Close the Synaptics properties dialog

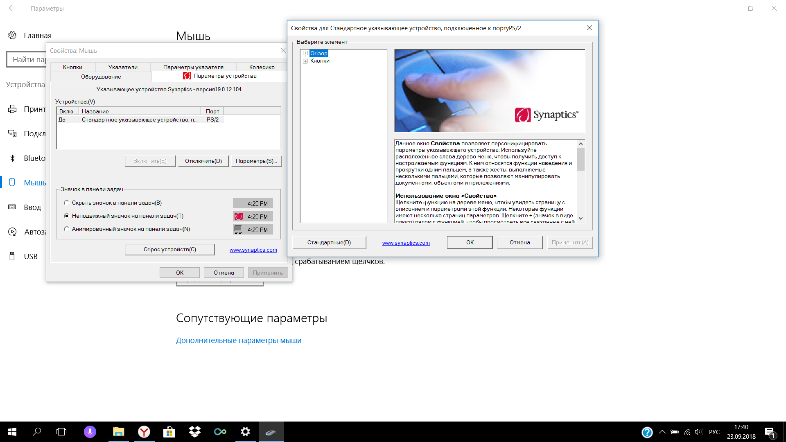point(589,28)
